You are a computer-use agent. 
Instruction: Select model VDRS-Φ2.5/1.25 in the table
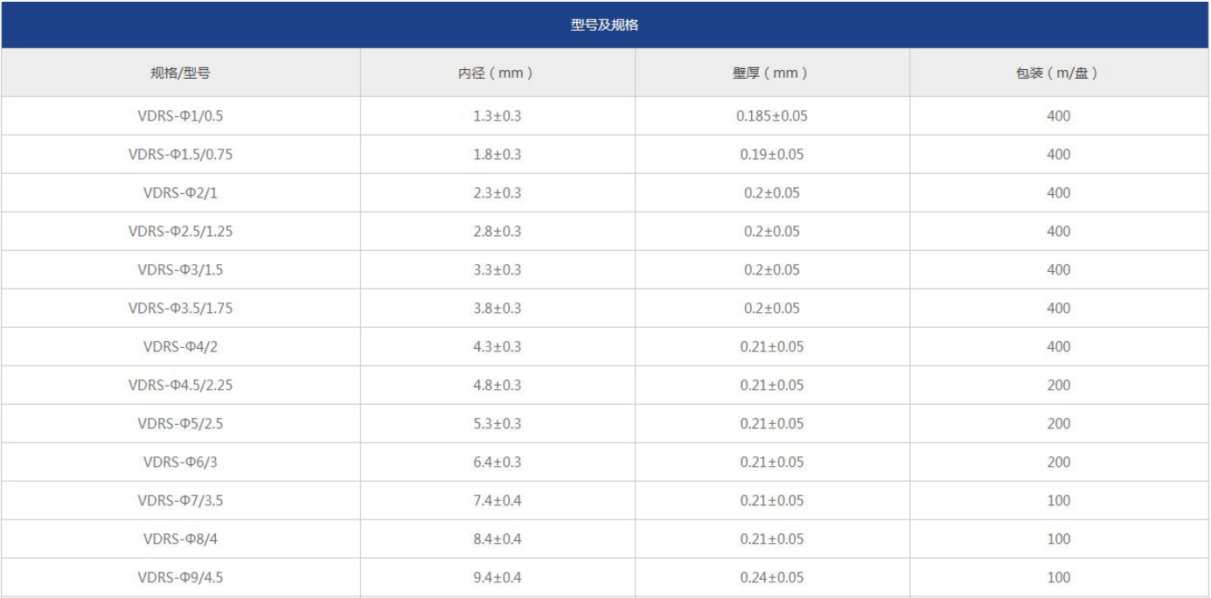180,232
